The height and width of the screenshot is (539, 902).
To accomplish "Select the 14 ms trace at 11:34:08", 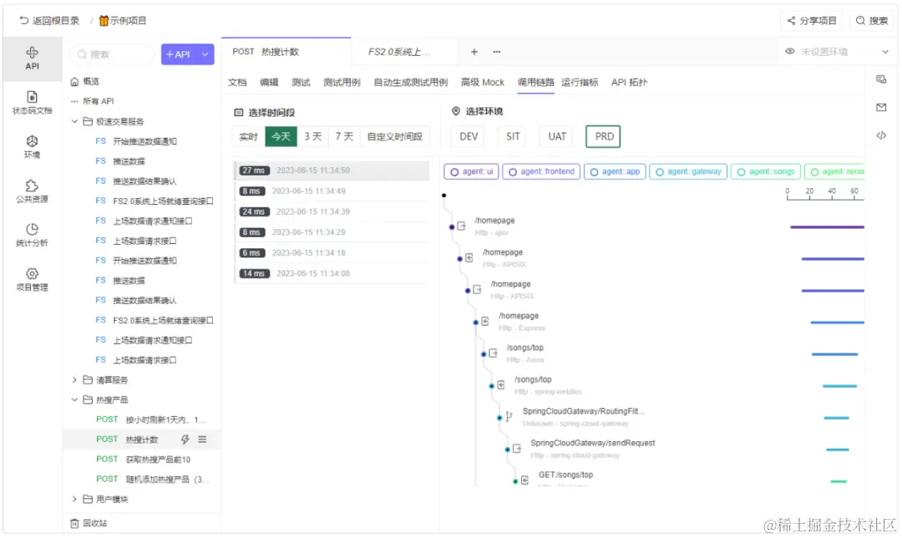I will pyautogui.click(x=332, y=273).
